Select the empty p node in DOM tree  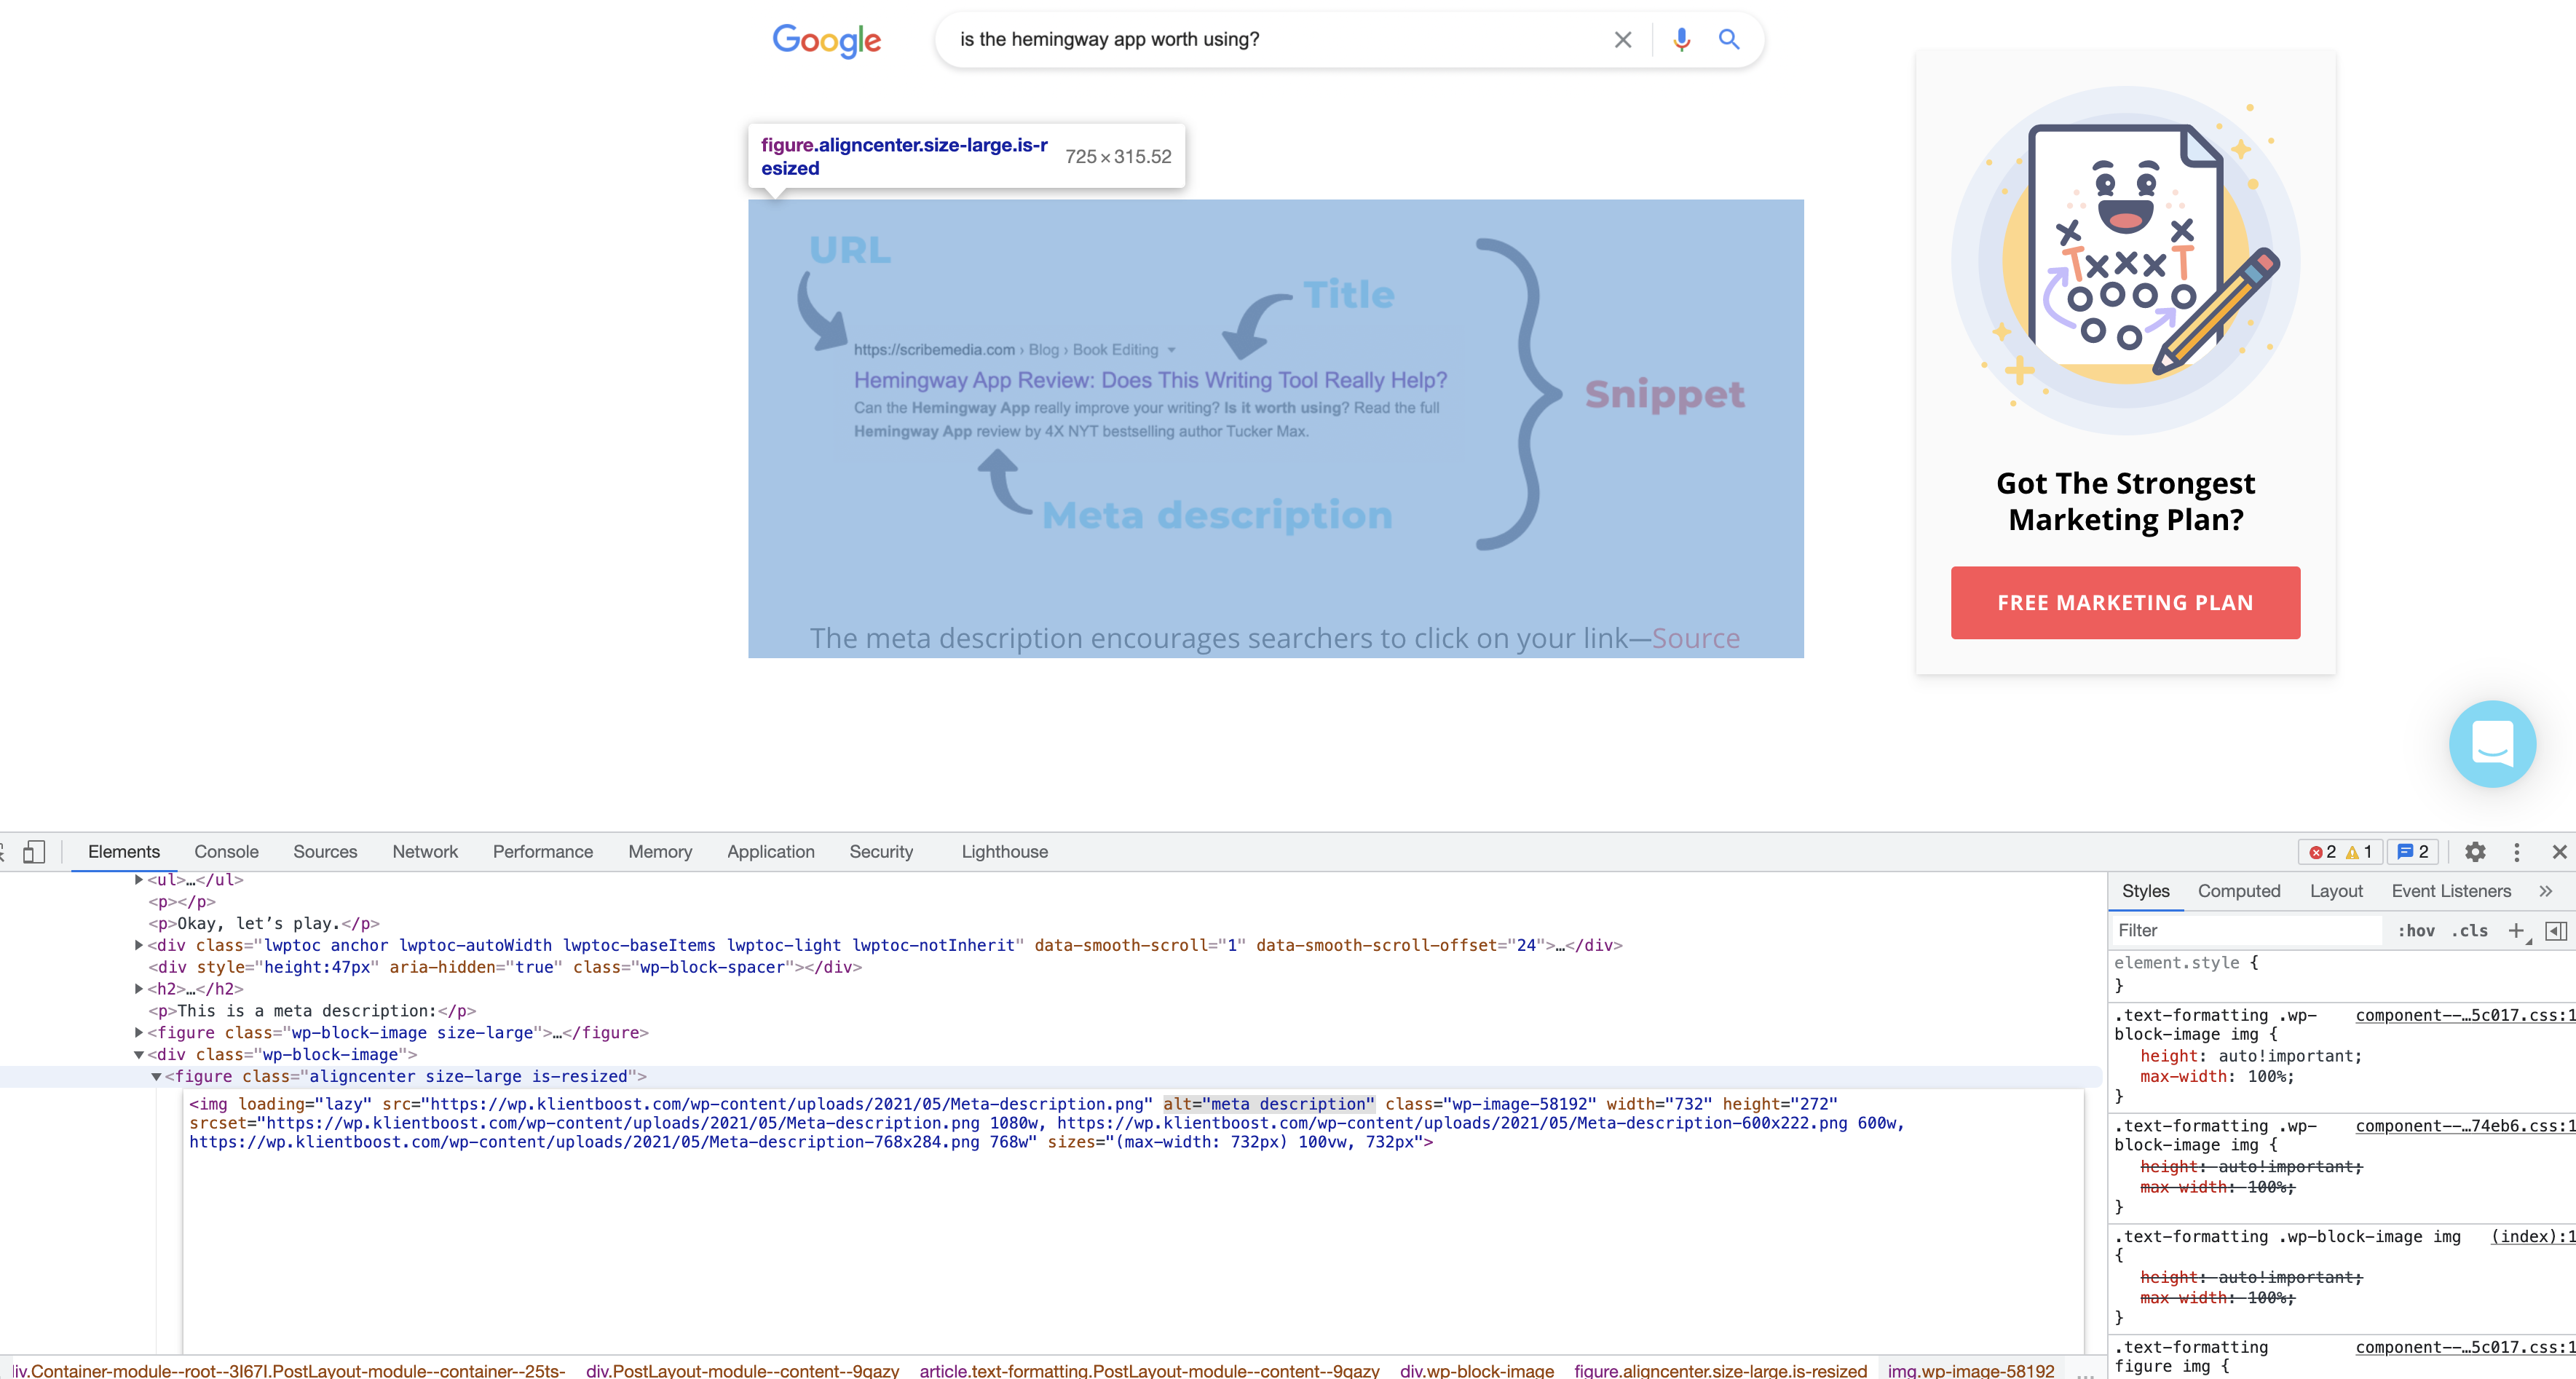182,902
